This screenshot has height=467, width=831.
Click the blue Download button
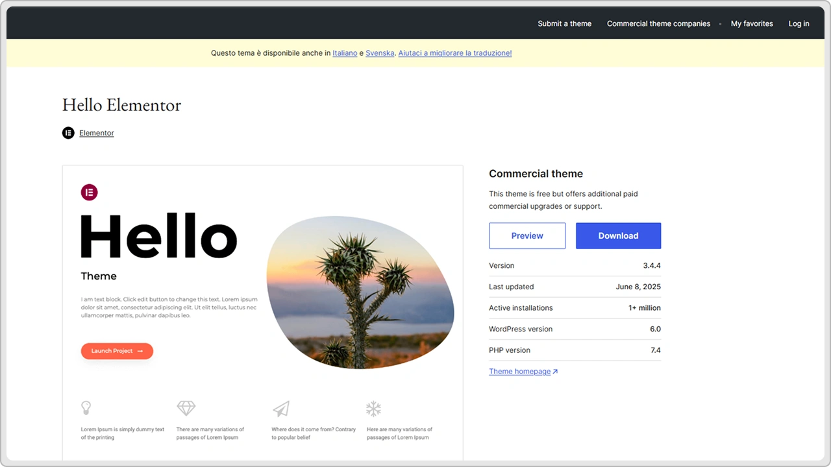618,236
